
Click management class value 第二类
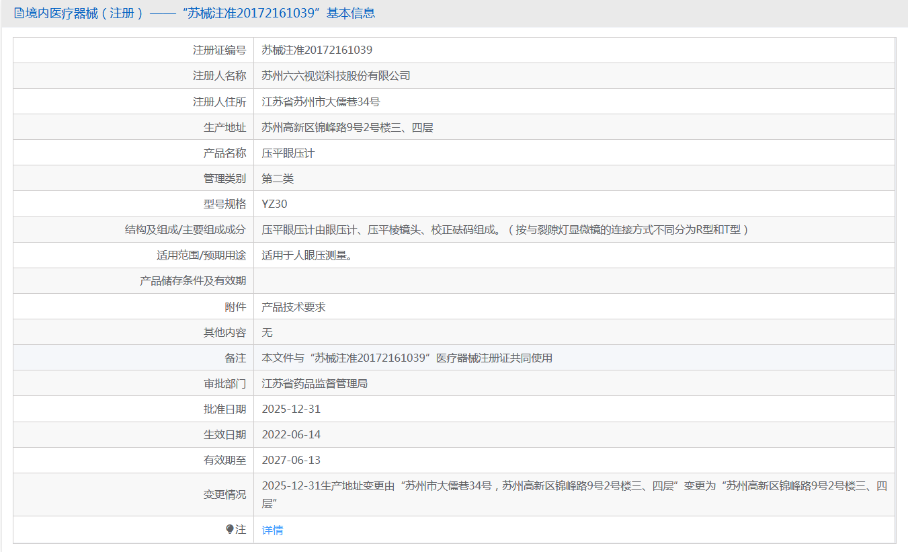point(278,178)
